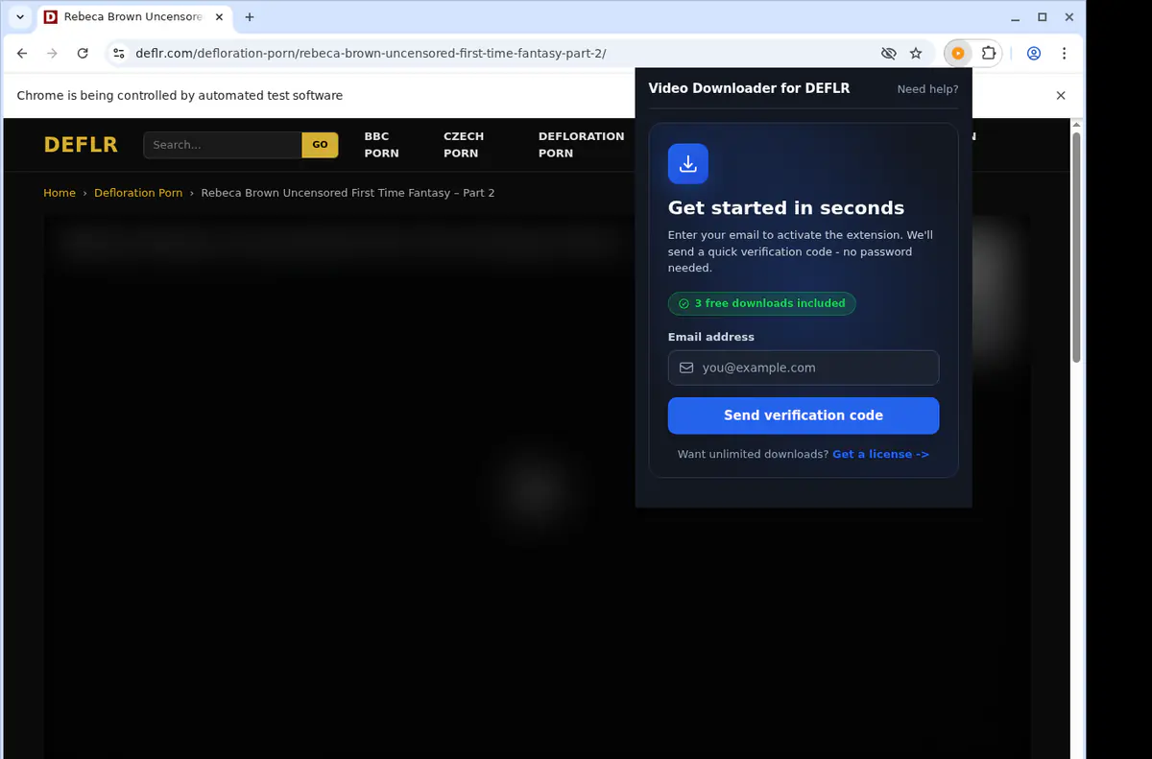Click the envelope icon in email field

click(x=686, y=368)
